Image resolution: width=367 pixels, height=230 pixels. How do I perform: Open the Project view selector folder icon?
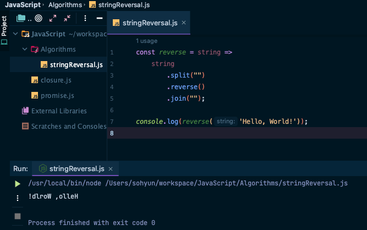tap(21, 18)
